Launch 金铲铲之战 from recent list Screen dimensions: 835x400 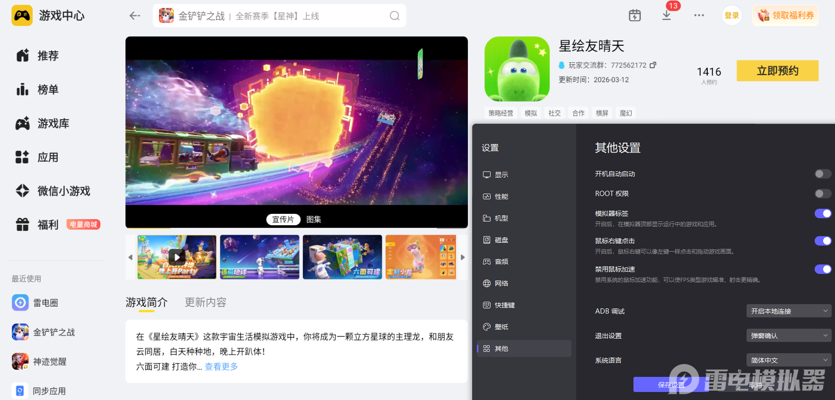coord(44,332)
